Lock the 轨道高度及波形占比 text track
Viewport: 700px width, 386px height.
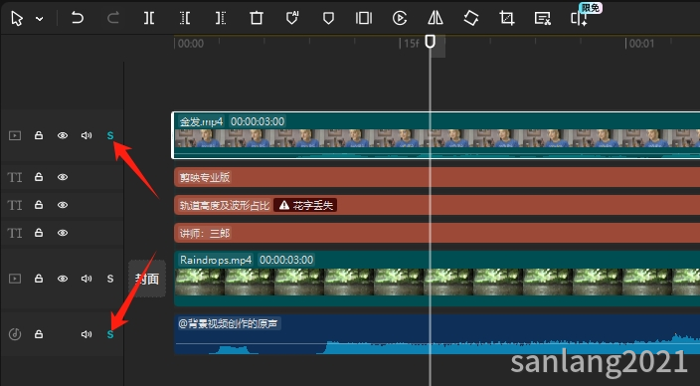39,205
